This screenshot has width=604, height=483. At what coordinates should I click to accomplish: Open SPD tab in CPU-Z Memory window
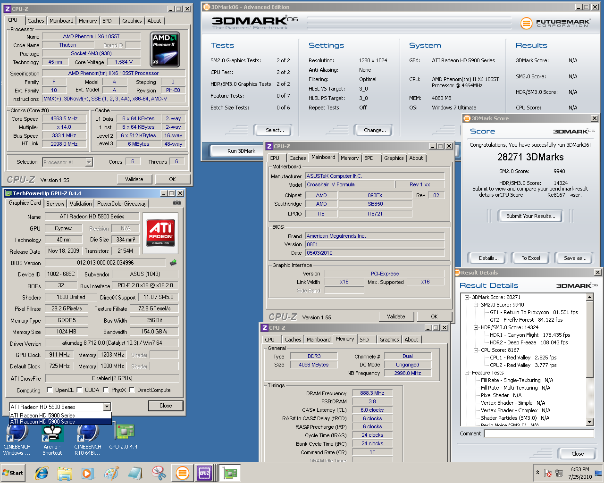[364, 340]
